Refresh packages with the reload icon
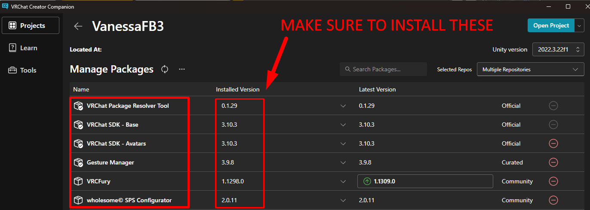Image resolution: width=590 pixels, height=210 pixels. click(165, 69)
